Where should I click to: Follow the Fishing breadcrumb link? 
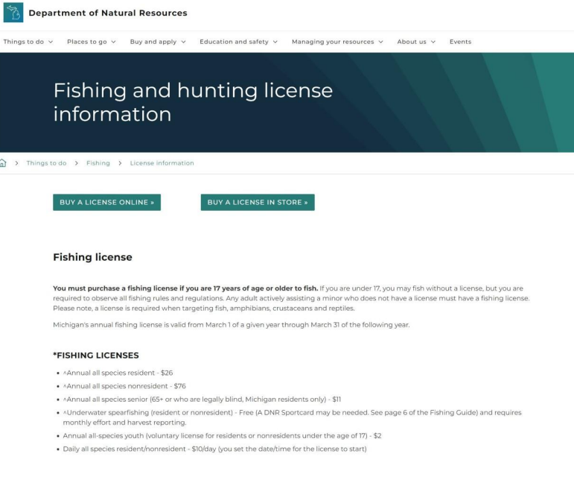tap(98, 163)
